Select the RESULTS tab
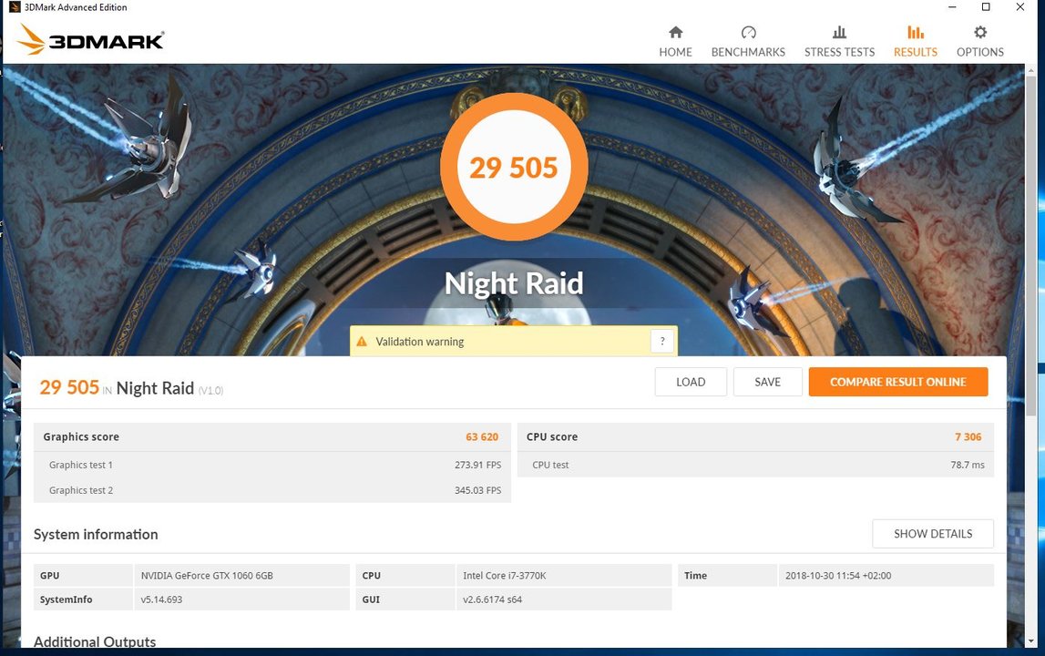Viewport: 1045px width, 656px height. pos(915,41)
